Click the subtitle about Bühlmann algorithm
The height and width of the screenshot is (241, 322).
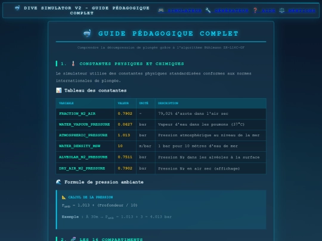[161, 48]
